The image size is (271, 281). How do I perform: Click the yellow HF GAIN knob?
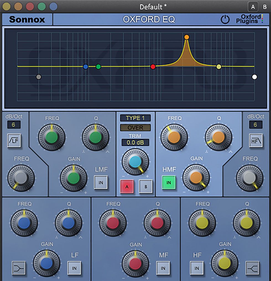(x=225, y=263)
